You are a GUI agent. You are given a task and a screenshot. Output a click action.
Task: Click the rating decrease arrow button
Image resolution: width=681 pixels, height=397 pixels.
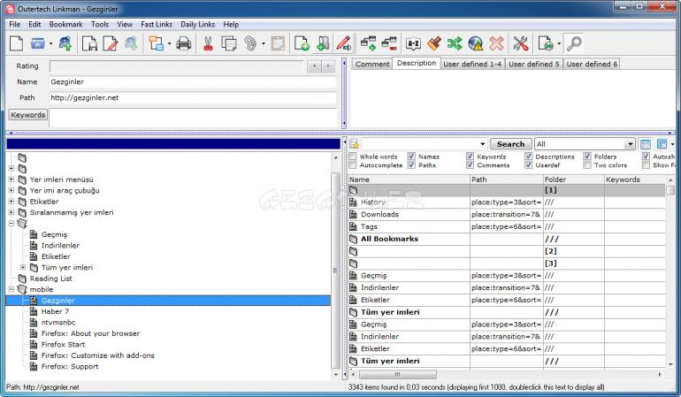314,66
